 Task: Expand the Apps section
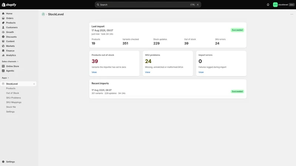5,78
